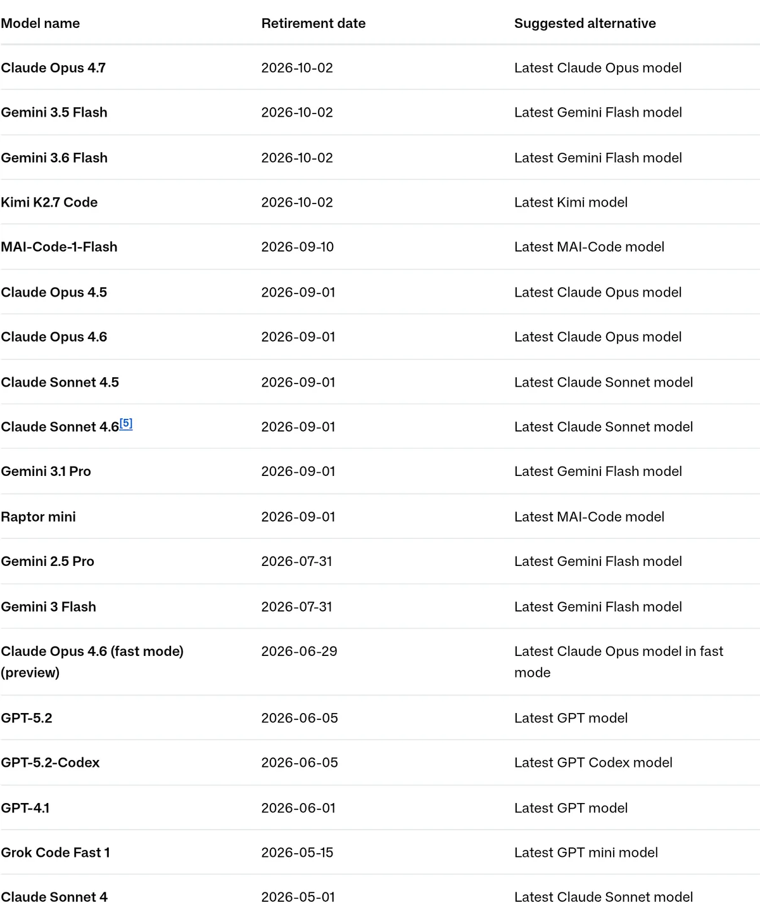Click the 'MAI-Code-1-Flash' model name
The height and width of the screenshot is (919, 760).
coord(59,247)
